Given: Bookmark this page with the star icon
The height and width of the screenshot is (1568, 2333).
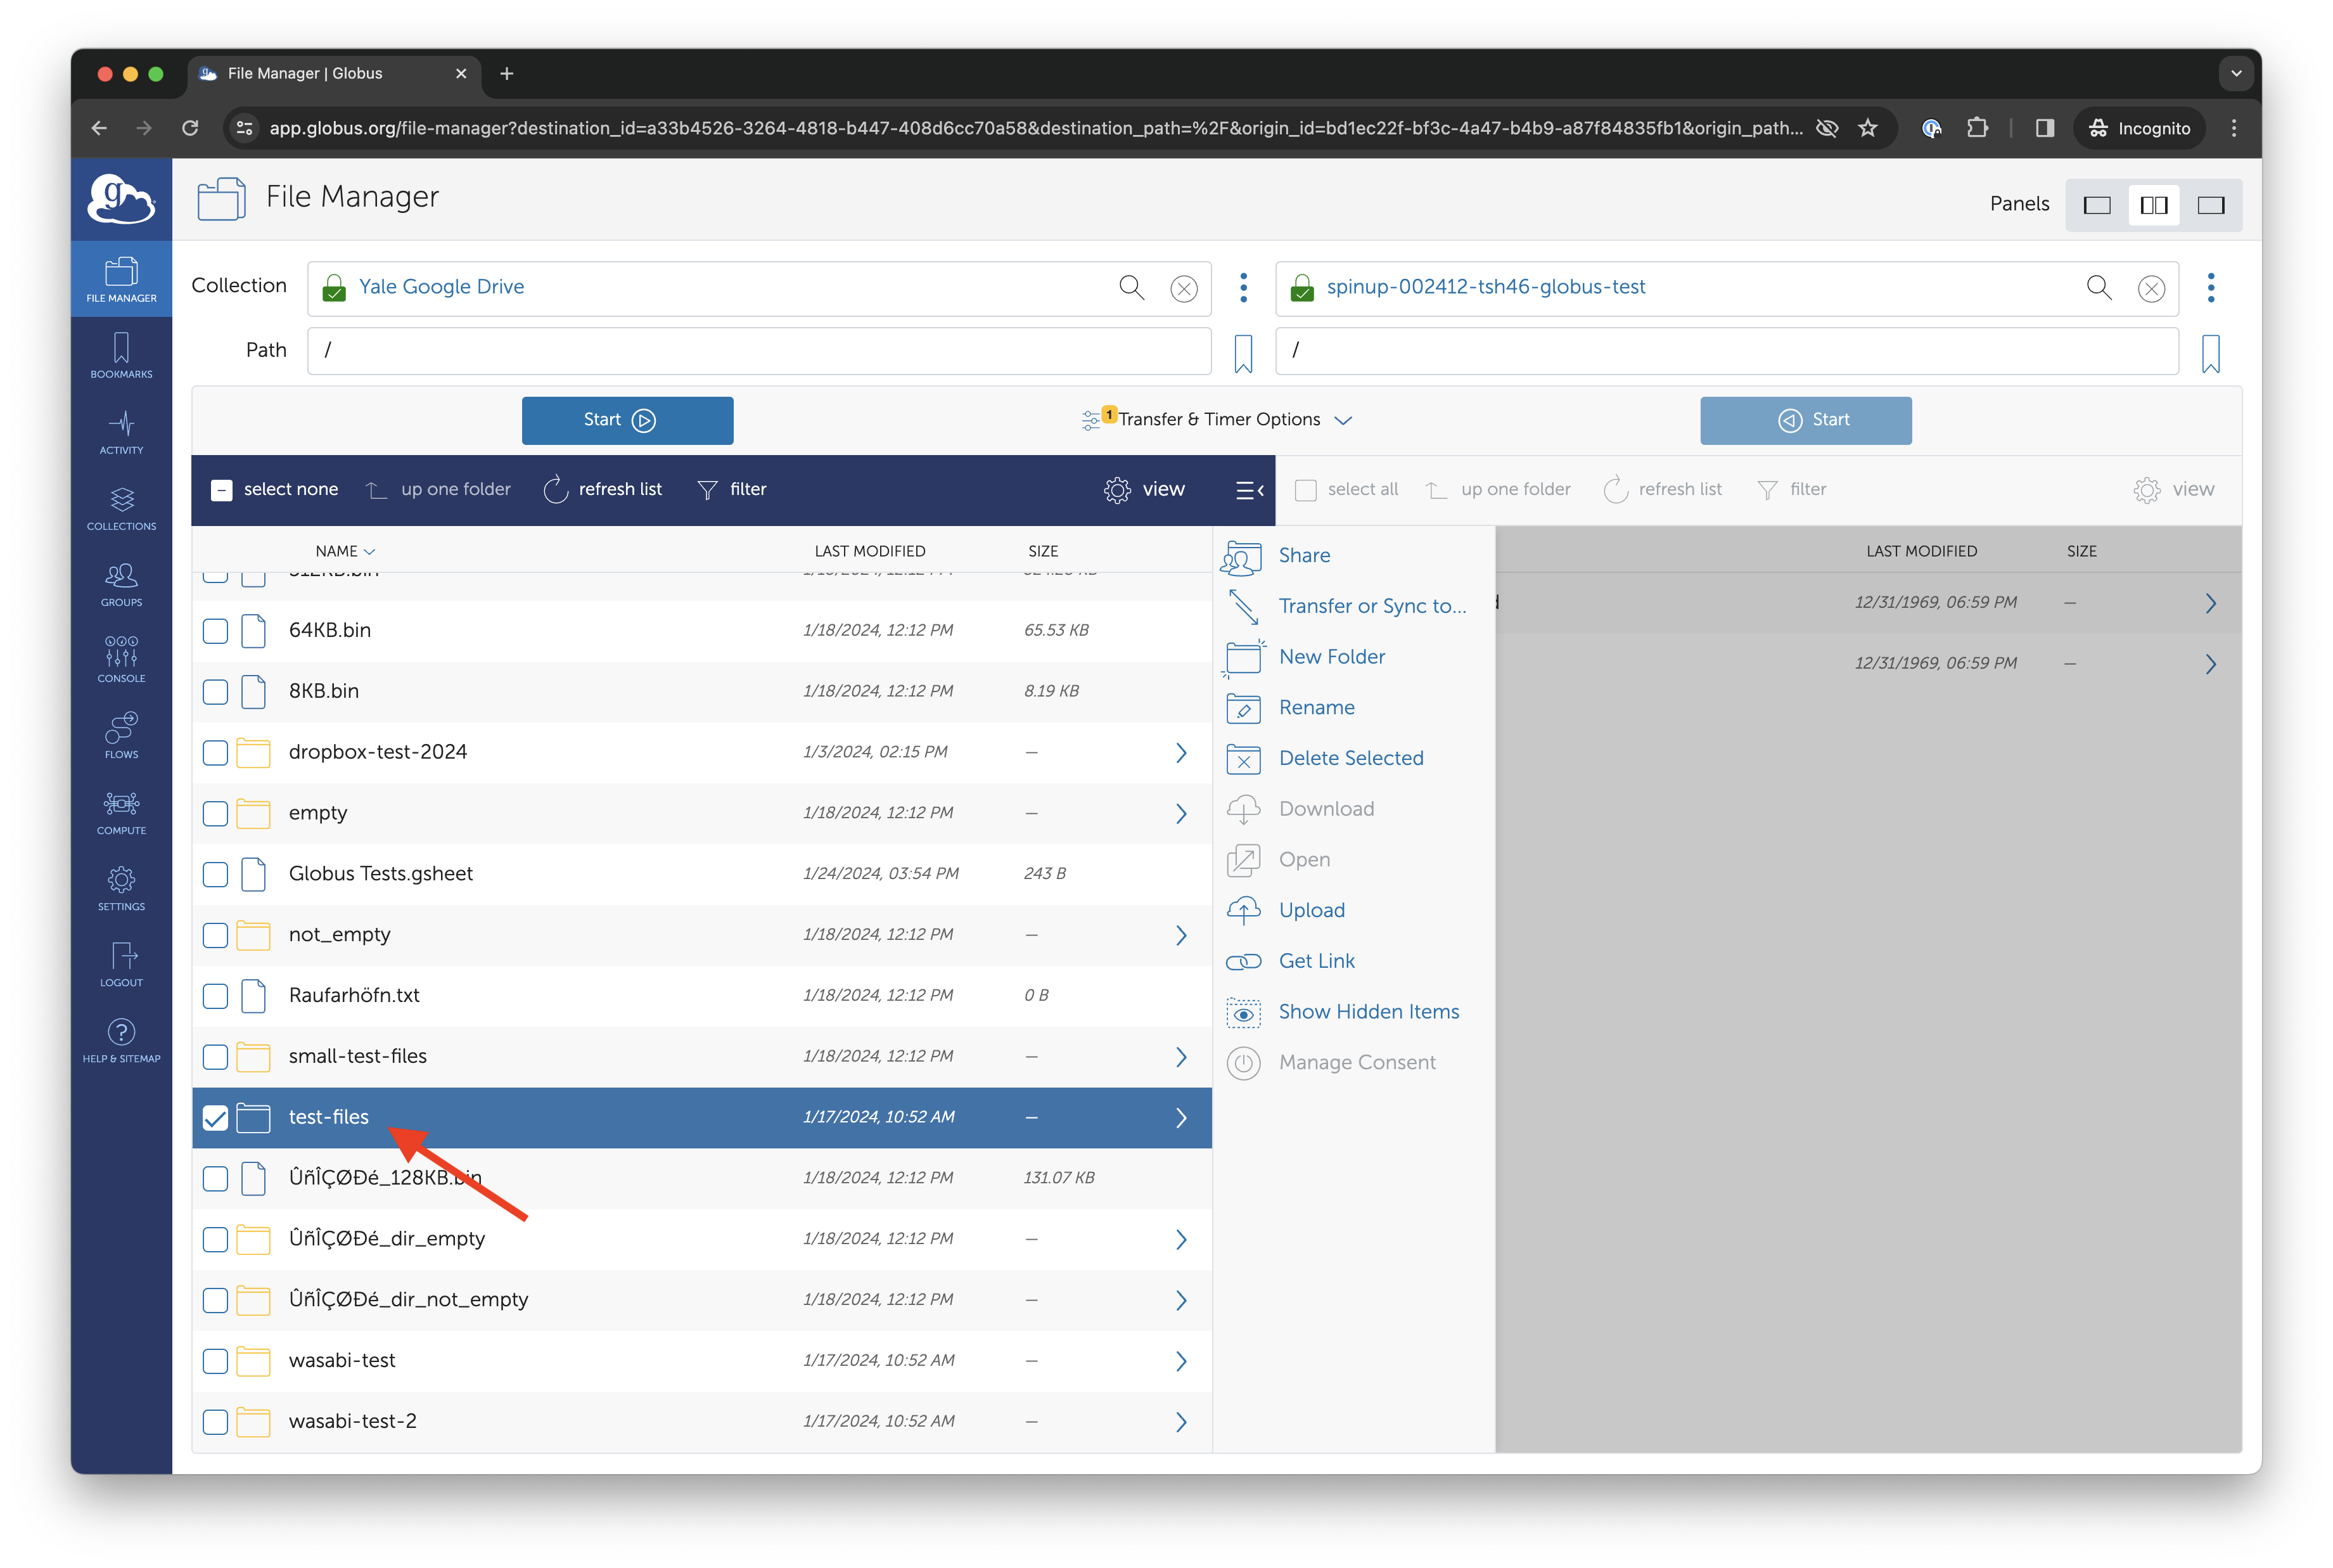Looking at the screenshot, I should pos(1868,128).
